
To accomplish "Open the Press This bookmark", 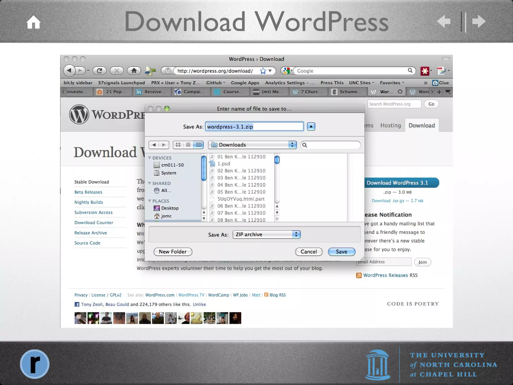I will click(332, 83).
